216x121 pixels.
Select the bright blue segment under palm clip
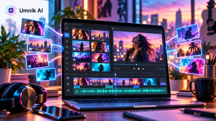click(136, 87)
